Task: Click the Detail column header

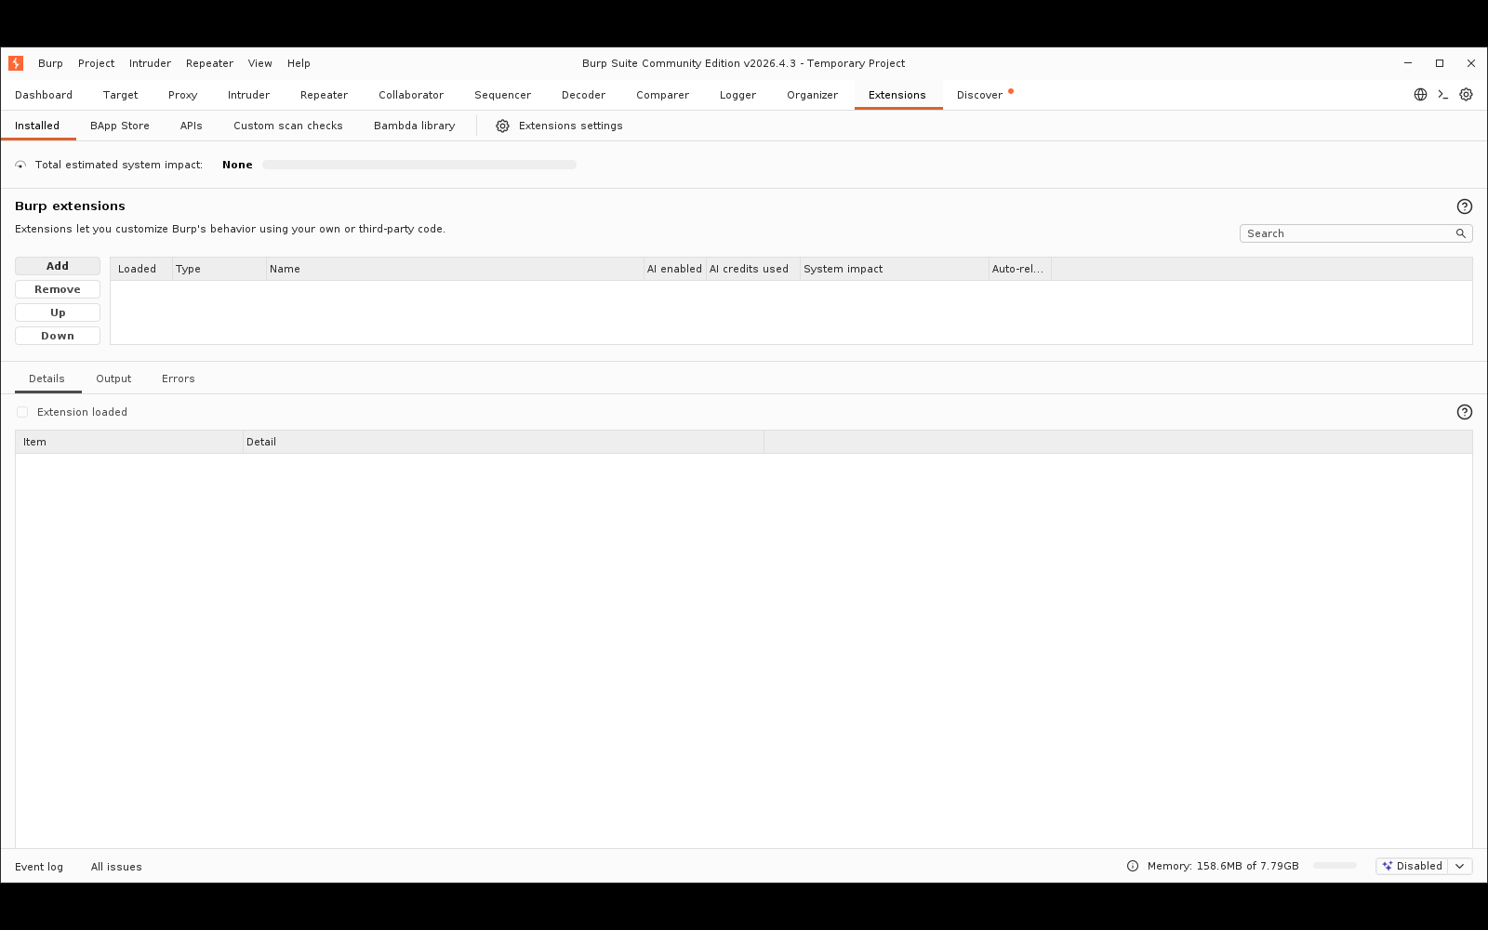Action: pyautogui.click(x=503, y=442)
